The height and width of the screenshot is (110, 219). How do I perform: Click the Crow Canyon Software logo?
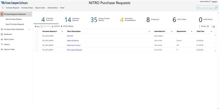tap(14, 3)
